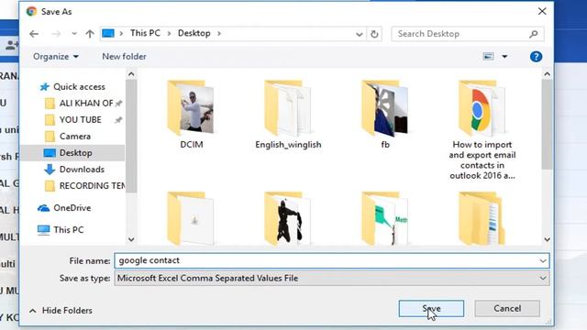Open YOU TUBE pinned folder
This screenshot has height=330, width=587.
coord(80,120)
